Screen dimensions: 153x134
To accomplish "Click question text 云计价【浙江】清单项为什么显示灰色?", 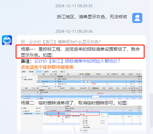I will point(65,42).
